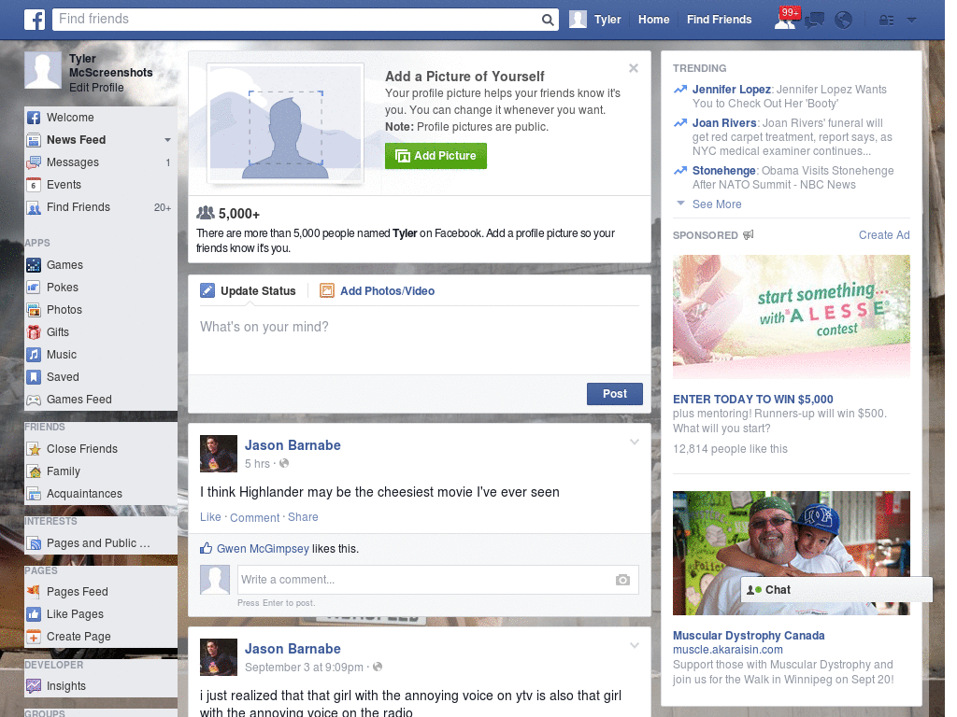
Task: Switch to Add Photos/Video tab
Action: 378,291
